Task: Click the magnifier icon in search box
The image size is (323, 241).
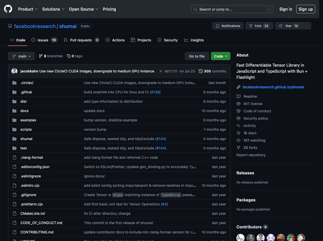Action: pos(195,9)
